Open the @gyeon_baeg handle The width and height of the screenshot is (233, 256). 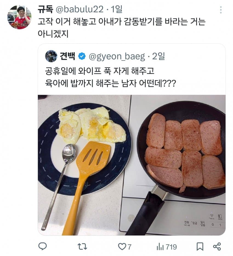pos(117,56)
